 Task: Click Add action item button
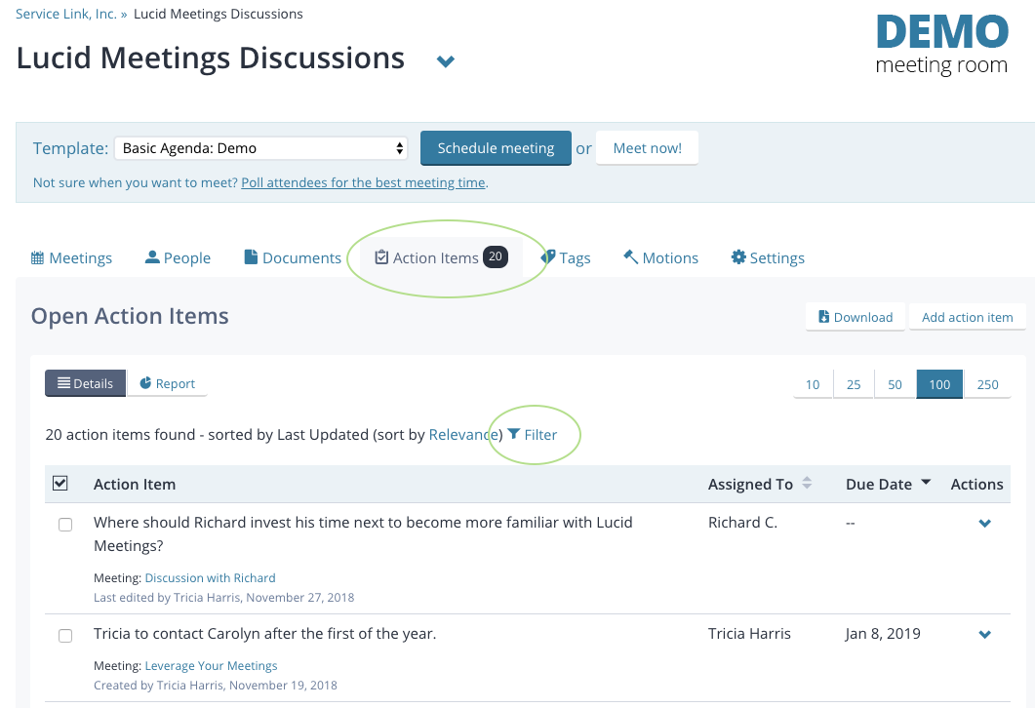[967, 317]
